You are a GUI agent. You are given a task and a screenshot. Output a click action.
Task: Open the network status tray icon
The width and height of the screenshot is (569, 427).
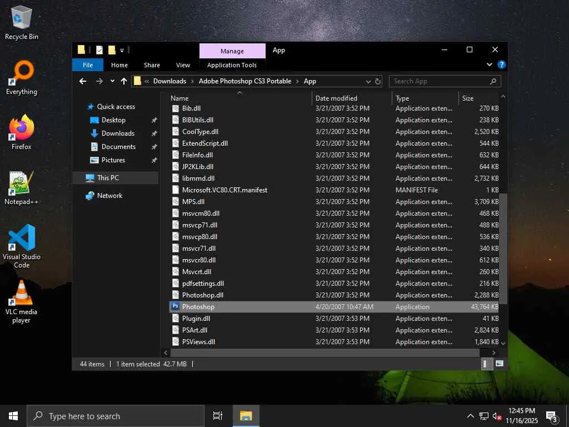tap(484, 416)
